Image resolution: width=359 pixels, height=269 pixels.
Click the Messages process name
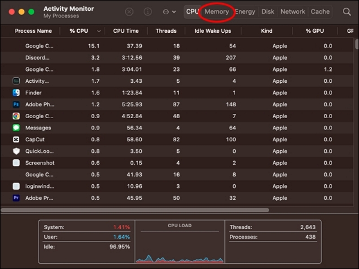point(38,128)
